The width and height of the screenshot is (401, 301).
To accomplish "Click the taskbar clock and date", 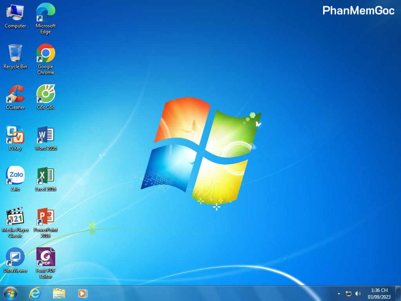I will (x=379, y=294).
